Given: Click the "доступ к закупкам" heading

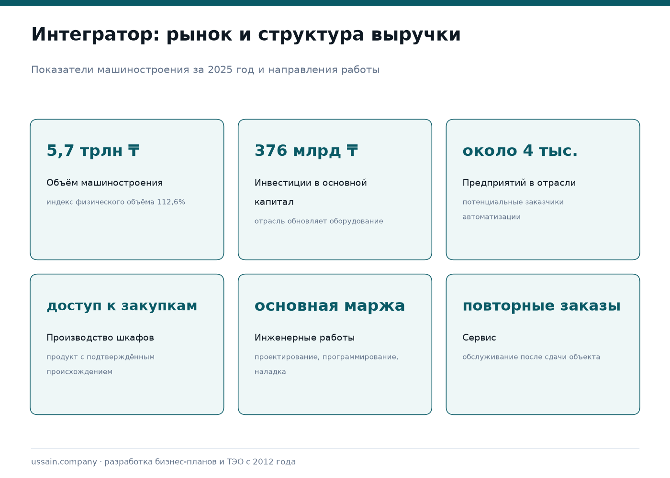Looking at the screenshot, I should coord(122,305).
